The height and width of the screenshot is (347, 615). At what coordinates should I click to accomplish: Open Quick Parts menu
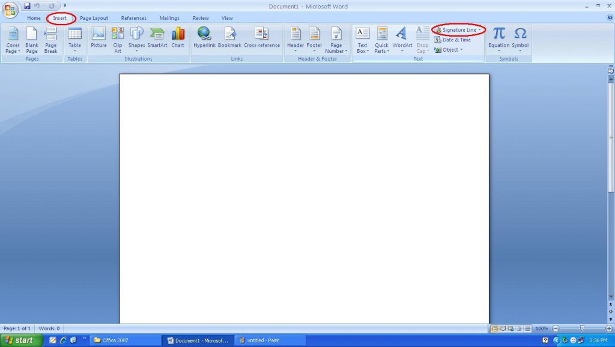(381, 40)
